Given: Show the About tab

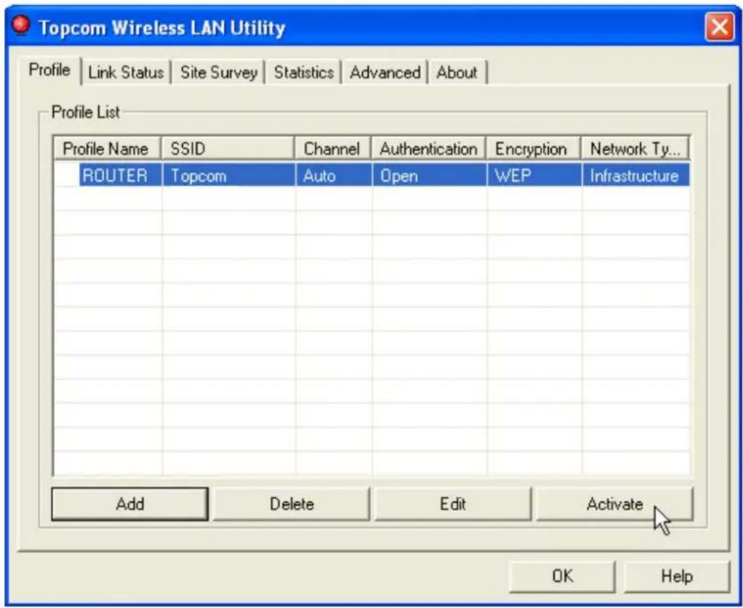Looking at the screenshot, I should coord(457,72).
